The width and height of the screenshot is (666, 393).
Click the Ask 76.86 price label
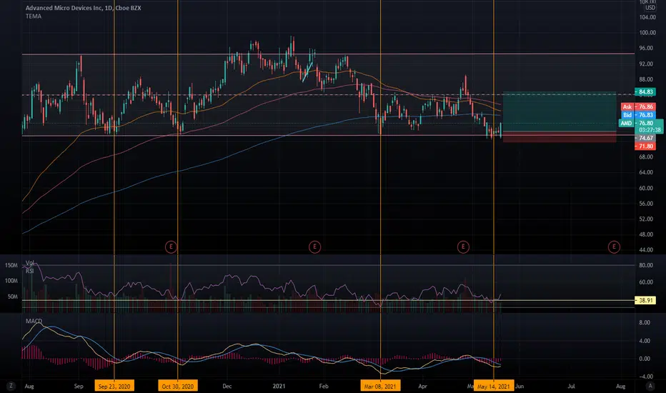coord(638,106)
